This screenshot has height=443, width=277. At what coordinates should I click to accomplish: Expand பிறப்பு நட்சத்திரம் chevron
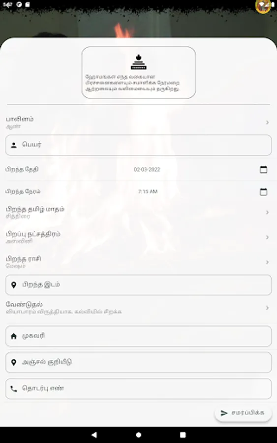(x=267, y=237)
